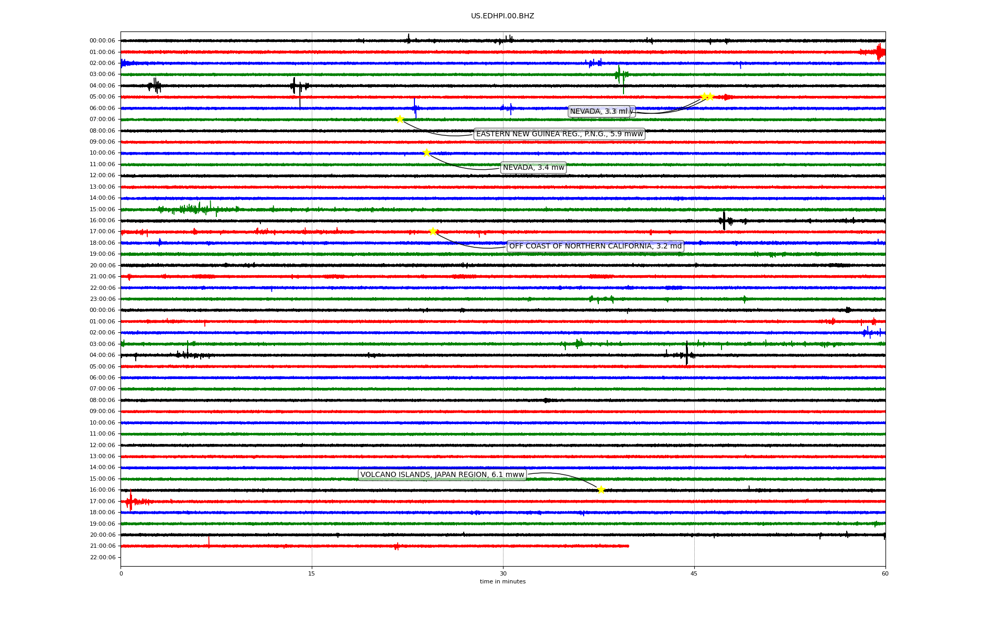The height and width of the screenshot is (629, 1006).
Task: Click the EASTERN NEW GUINEA REG. 5.9 mww label
Action: click(559, 134)
